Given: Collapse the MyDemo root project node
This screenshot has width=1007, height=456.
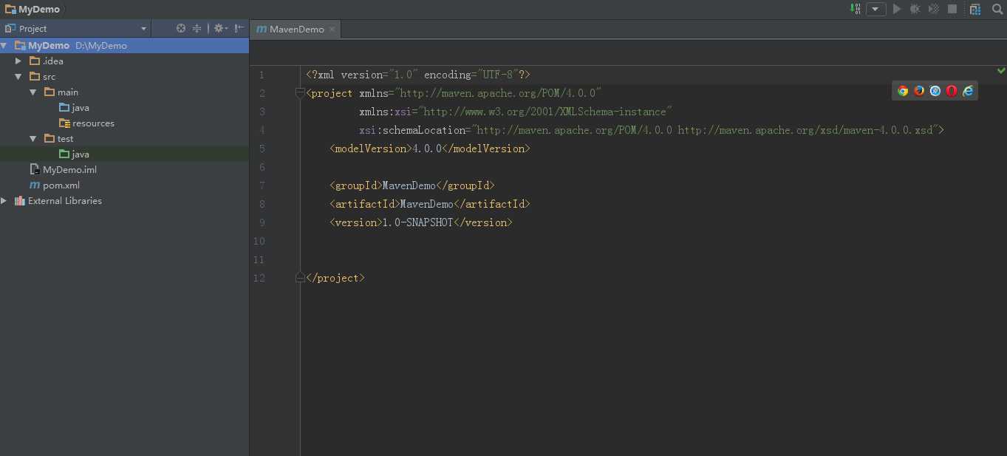Looking at the screenshot, I should point(4,45).
